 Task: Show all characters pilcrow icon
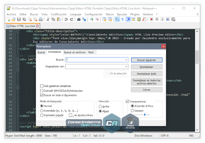[x=122, y=19]
